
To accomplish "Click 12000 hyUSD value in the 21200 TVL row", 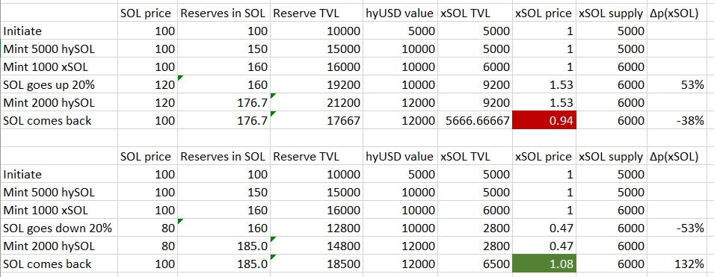I will (x=400, y=103).
